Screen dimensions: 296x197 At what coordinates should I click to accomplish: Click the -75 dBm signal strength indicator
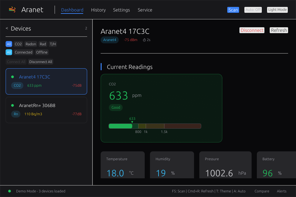pos(130,40)
